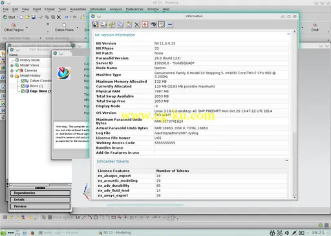This screenshot has height=236, width=331.
Task: Open the Datum Plane dropdown arrow
Action: [x=78, y=28]
